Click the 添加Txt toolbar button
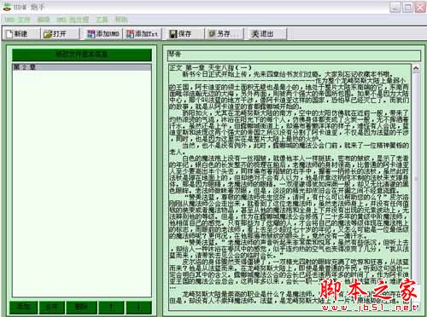Screen dimensions: 427x317 tap(142, 34)
